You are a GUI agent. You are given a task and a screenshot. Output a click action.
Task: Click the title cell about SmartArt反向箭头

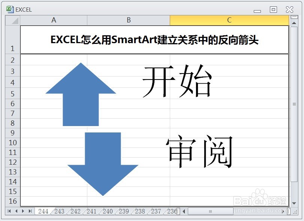154,40
